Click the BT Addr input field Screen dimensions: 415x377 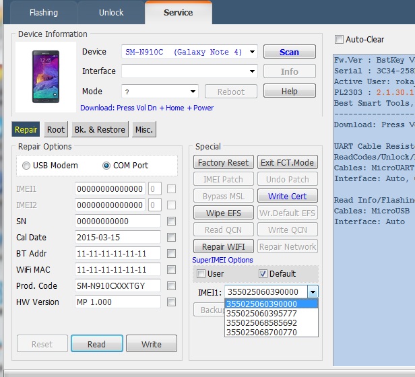click(118, 253)
